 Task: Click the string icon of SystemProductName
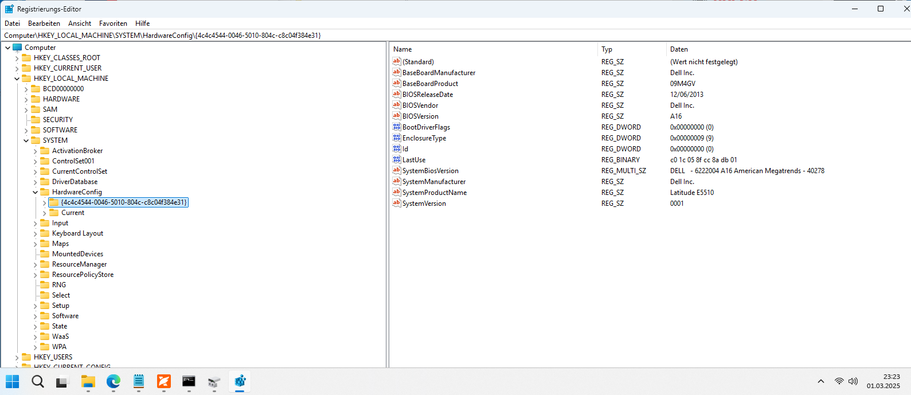click(x=397, y=192)
